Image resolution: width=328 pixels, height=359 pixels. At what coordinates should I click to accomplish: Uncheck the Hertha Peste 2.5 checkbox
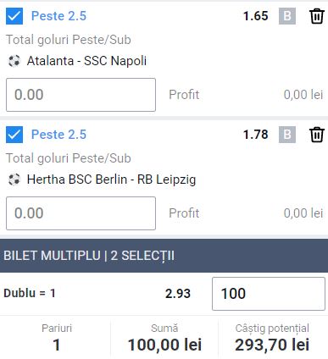point(14,135)
